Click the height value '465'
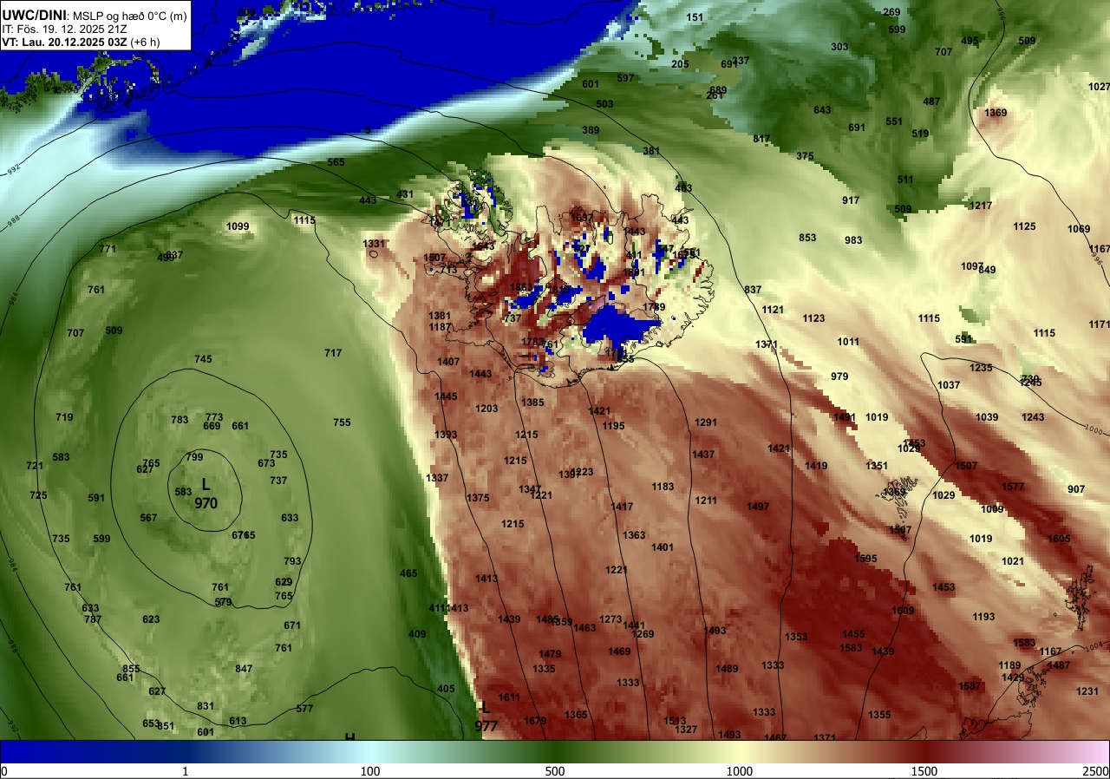Image resolution: width=1110 pixels, height=779 pixels. [408, 573]
